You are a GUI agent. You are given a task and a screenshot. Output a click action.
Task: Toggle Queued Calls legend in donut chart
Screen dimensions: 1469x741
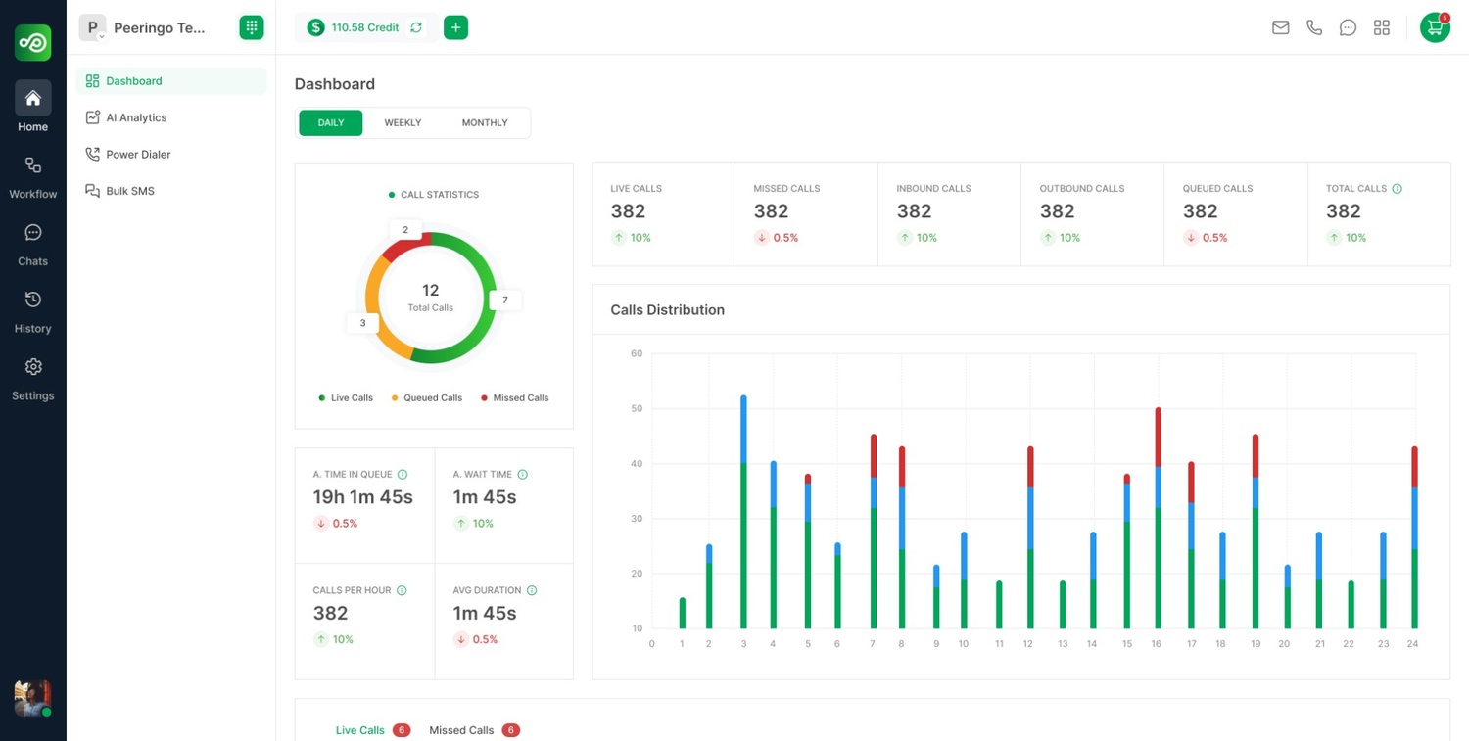click(x=427, y=398)
